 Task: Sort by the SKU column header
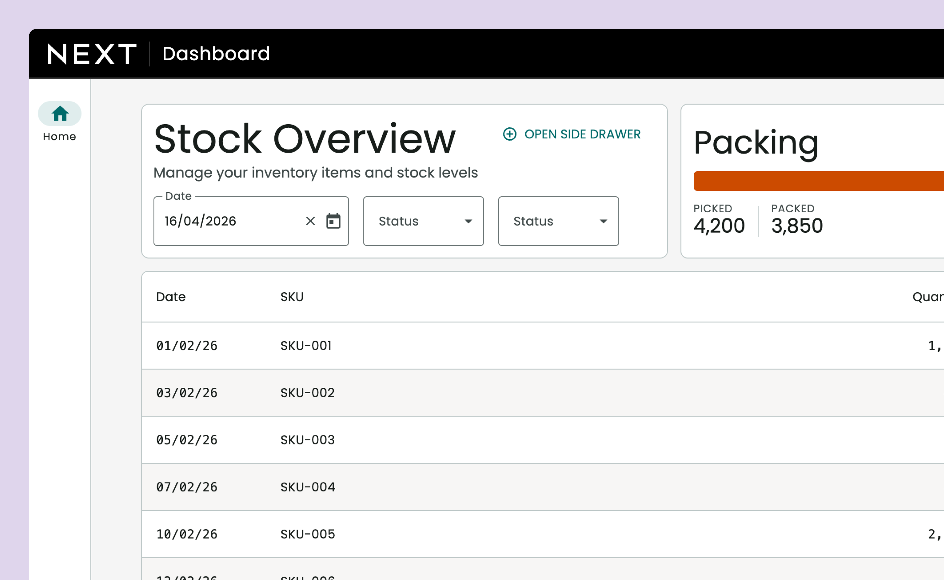292,297
